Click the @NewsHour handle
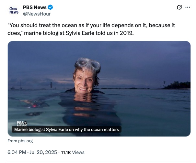The width and height of the screenshot is (196, 163). 37,14
